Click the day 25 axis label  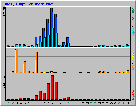click(104, 103)
